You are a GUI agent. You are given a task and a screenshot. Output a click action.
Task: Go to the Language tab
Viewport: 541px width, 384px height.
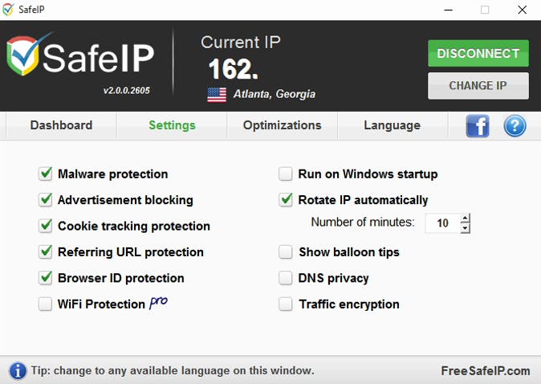tap(392, 125)
